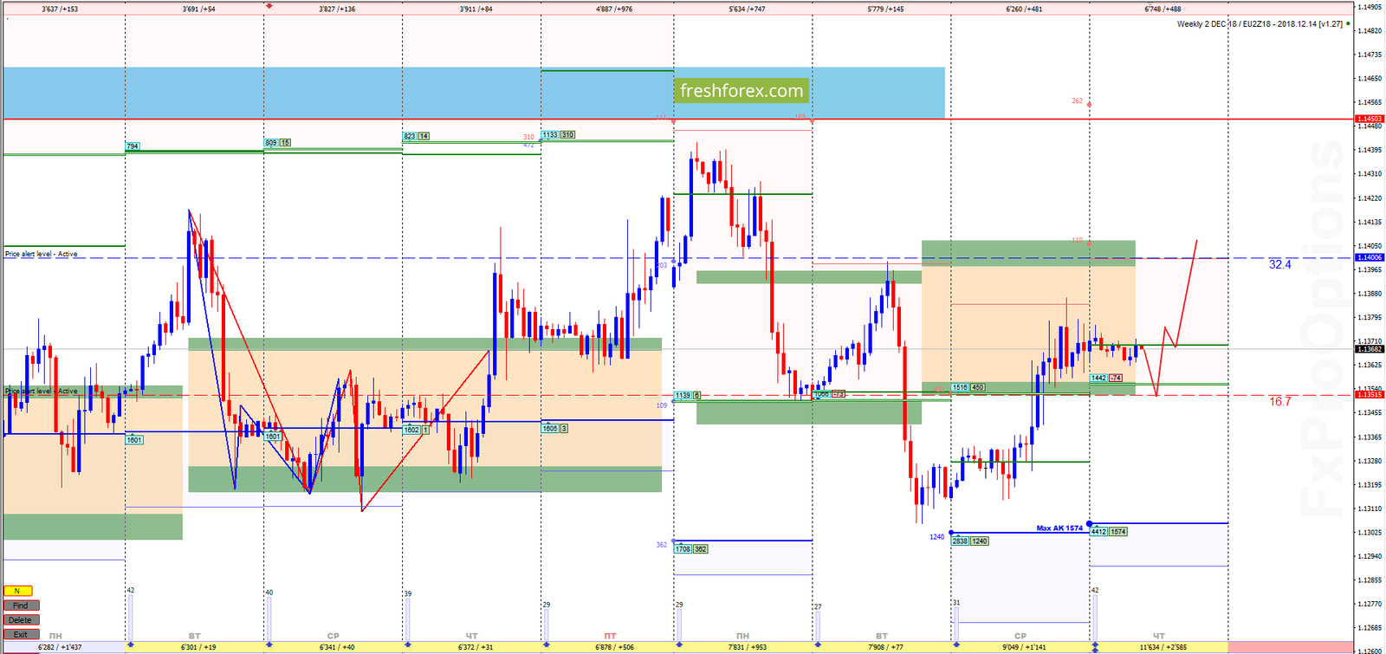Screen dimensions: 1386x654
Task: Click the "2838 1240" level tag
Action: pos(969,541)
